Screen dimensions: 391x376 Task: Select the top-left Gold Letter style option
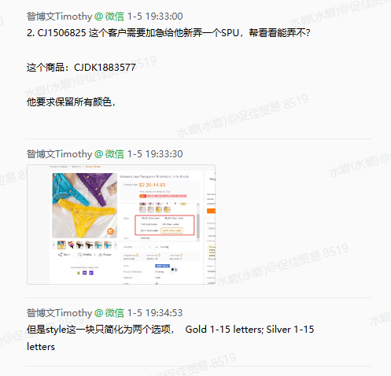pos(150,218)
